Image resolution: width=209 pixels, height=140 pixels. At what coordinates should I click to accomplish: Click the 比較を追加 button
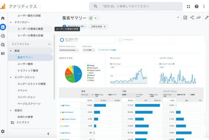pyautogui.click(x=98, y=26)
